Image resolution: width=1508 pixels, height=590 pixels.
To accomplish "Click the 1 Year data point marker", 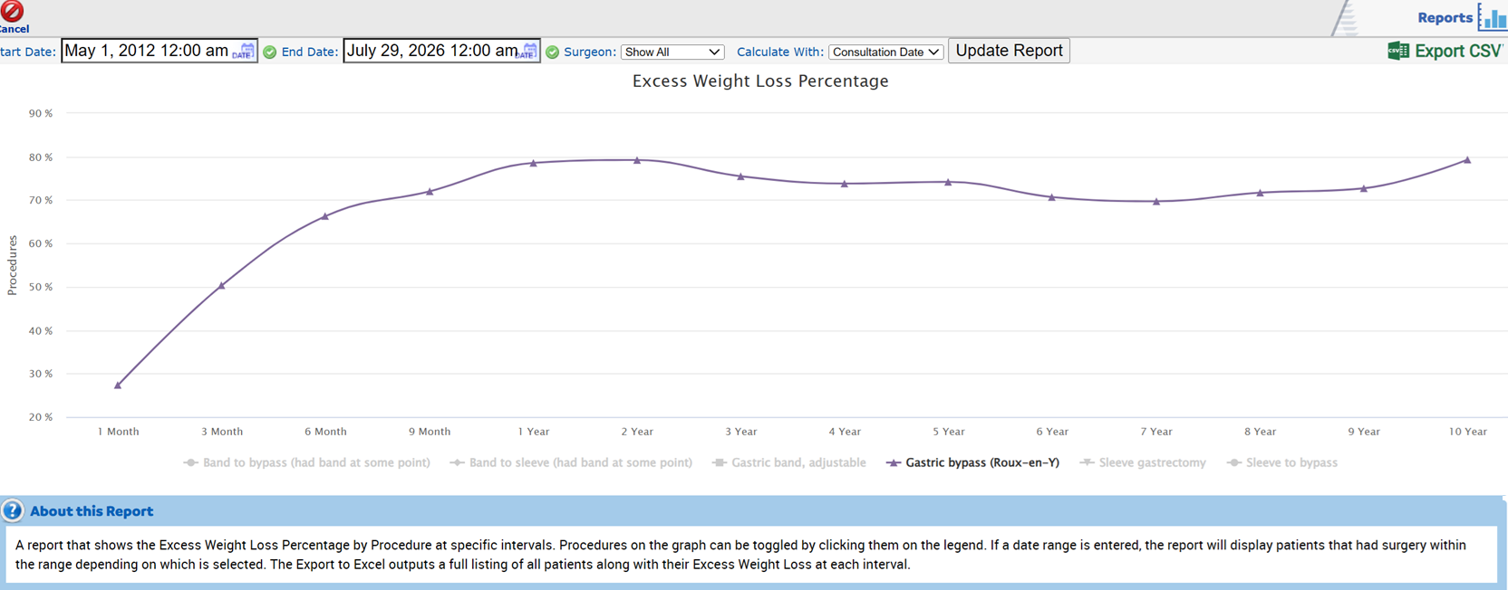I will point(534,163).
